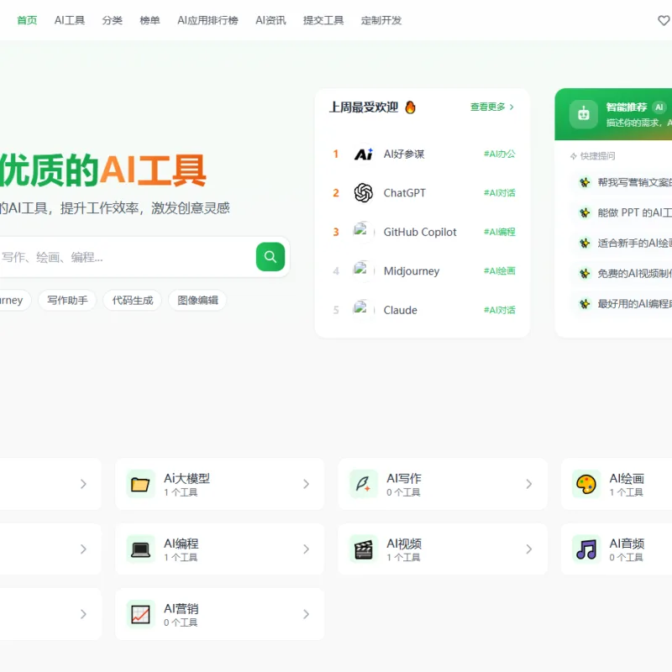Click the fire icon beside 上周最受欢迎
The width and height of the screenshot is (672, 672).
coord(410,108)
